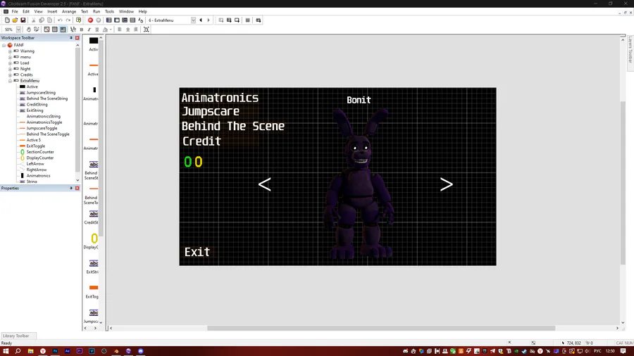Open the Insert menu
Screen dimensions: 634x356
click(52, 12)
